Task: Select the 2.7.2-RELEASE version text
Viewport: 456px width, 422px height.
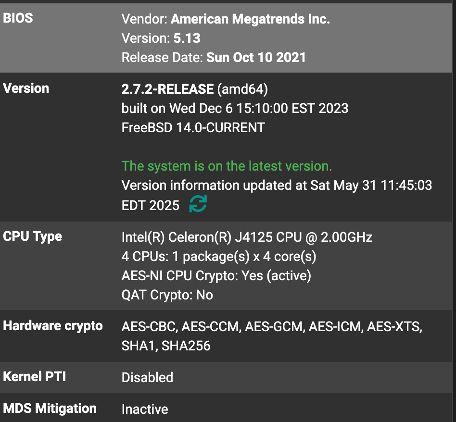Action: 167,89
